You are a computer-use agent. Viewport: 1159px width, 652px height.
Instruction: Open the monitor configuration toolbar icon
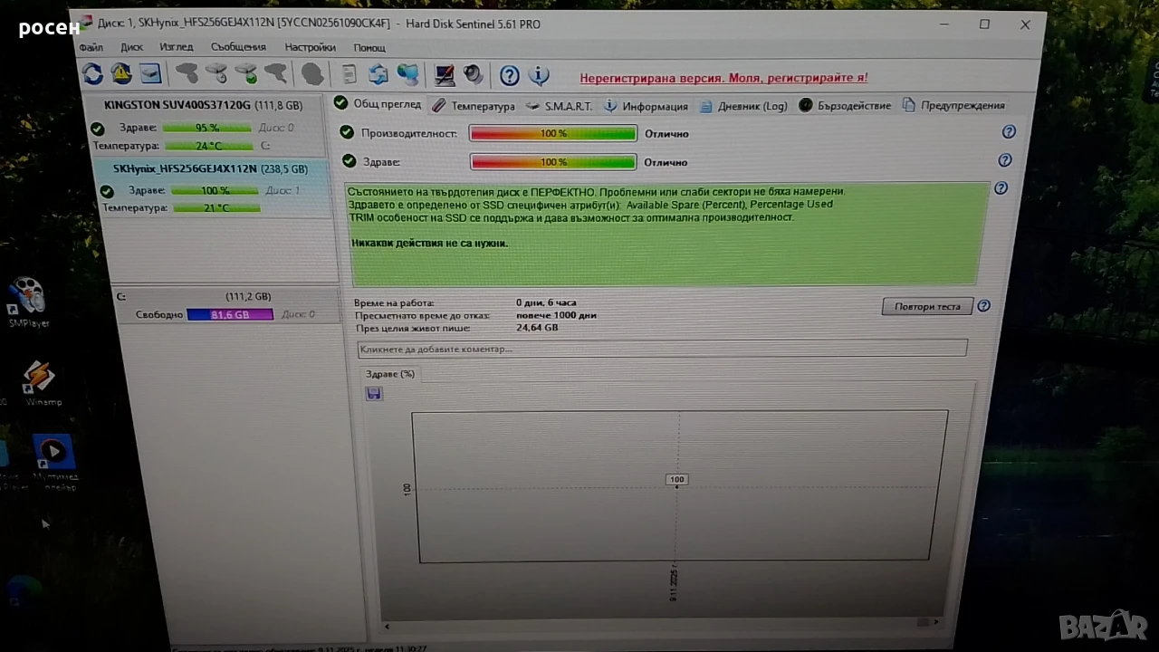[x=444, y=74]
